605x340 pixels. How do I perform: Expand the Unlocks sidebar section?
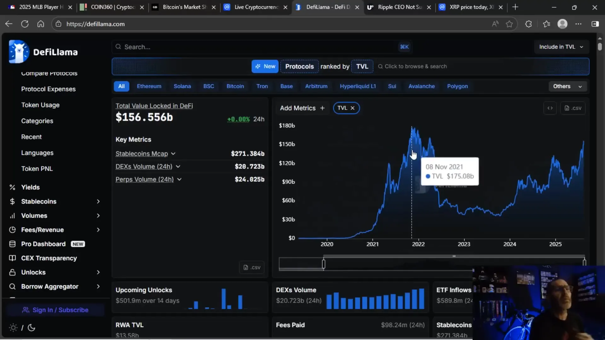tap(98, 272)
